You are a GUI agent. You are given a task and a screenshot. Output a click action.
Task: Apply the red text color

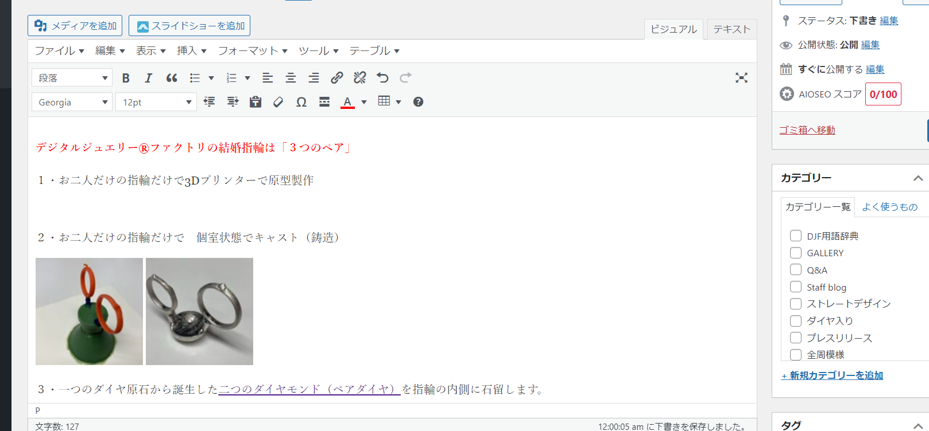(x=347, y=102)
